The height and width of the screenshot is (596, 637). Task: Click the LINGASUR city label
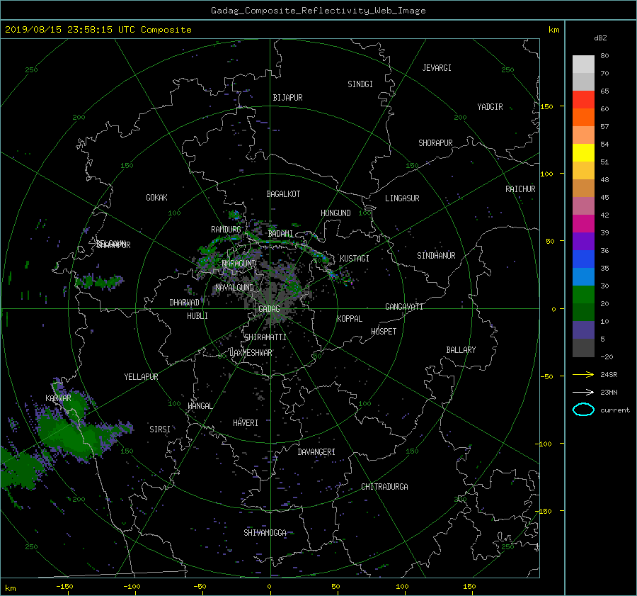click(402, 198)
